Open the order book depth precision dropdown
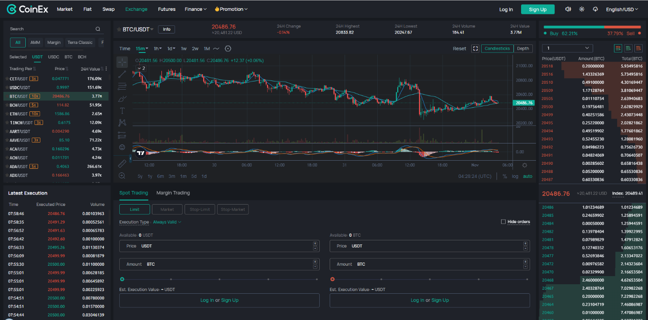The height and width of the screenshot is (320, 648). [x=567, y=48]
